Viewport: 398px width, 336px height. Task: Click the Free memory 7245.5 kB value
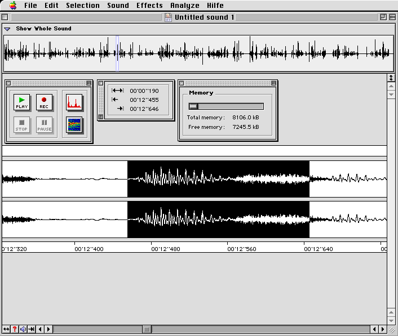click(x=246, y=127)
